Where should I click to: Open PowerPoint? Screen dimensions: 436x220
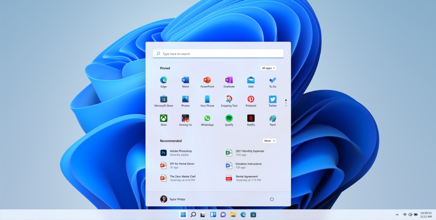pyautogui.click(x=207, y=81)
